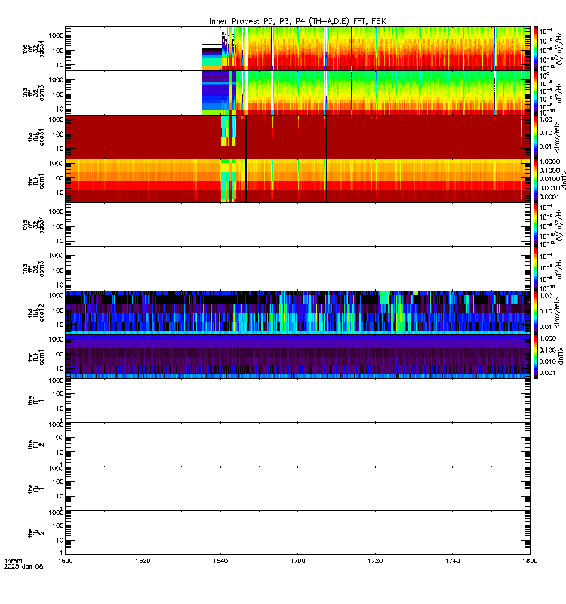
Task: Click the 'thd fbk scm1' panel label
Action: point(36,356)
